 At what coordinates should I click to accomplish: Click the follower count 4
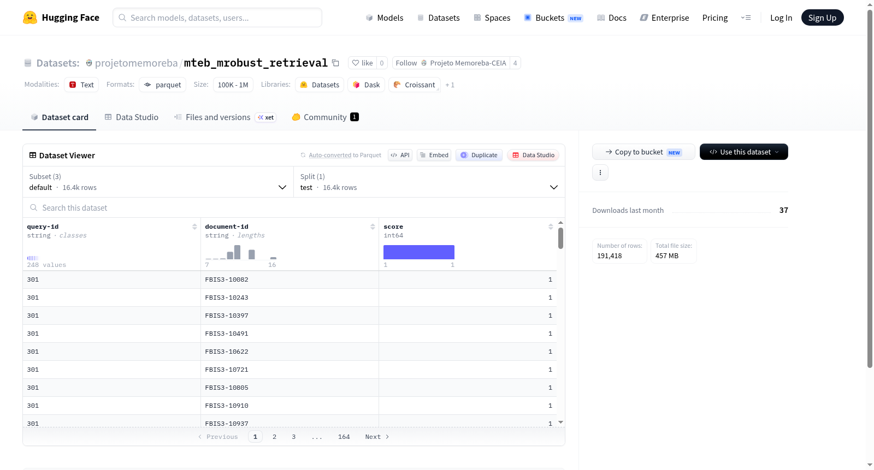(515, 63)
